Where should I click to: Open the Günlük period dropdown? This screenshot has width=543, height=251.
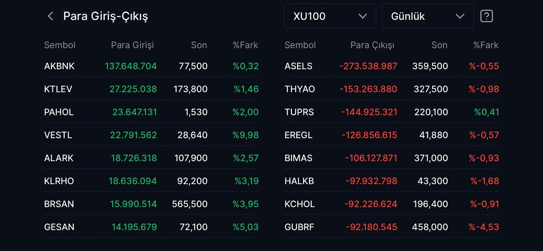[x=428, y=16]
